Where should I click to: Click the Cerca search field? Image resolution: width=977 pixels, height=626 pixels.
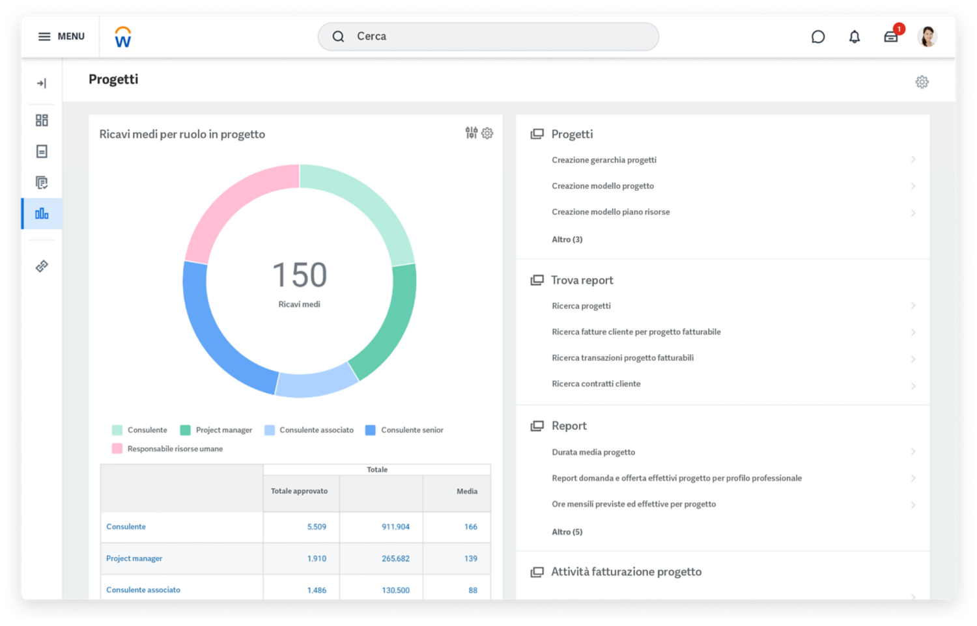click(x=488, y=36)
